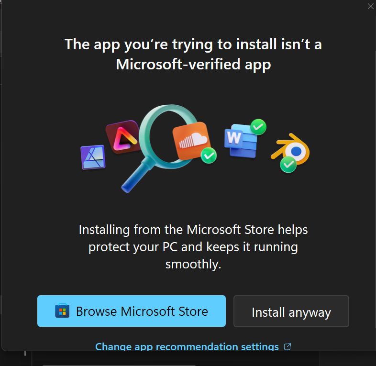Click green checkmark badge on SoundCloud icon
Viewport: 376px width, 366px height.
pyautogui.click(x=209, y=155)
